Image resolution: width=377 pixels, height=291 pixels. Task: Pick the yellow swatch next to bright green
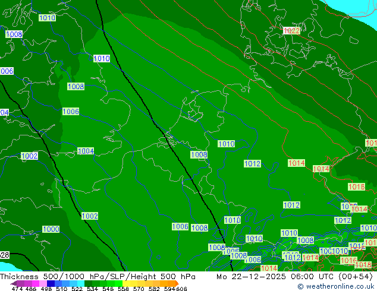click(x=126, y=283)
